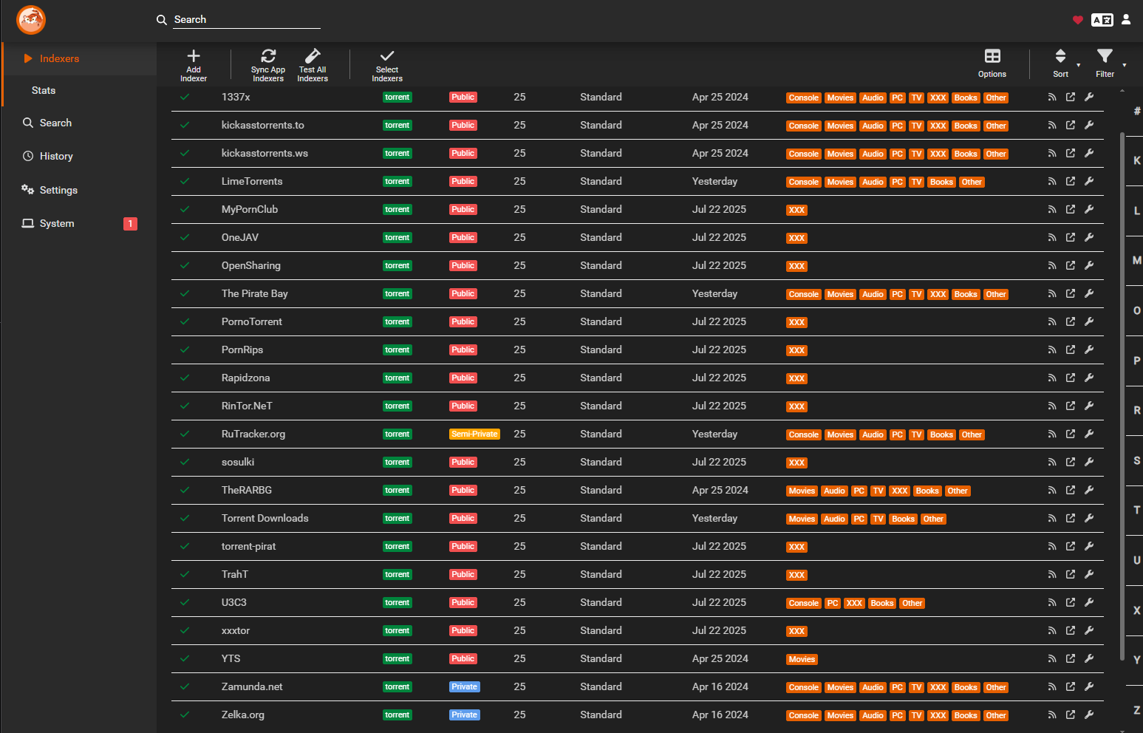Open RSS feed for Rapidzona
The height and width of the screenshot is (733, 1143).
point(1052,378)
